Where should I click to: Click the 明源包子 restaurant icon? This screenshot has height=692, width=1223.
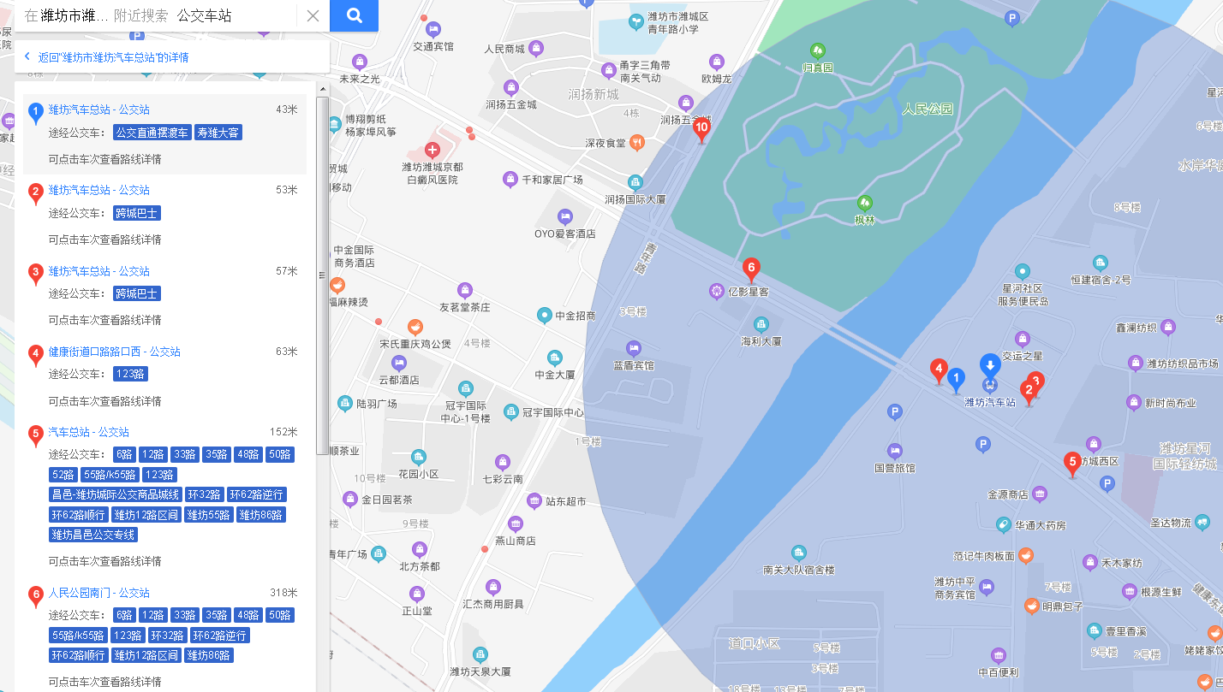1032,606
